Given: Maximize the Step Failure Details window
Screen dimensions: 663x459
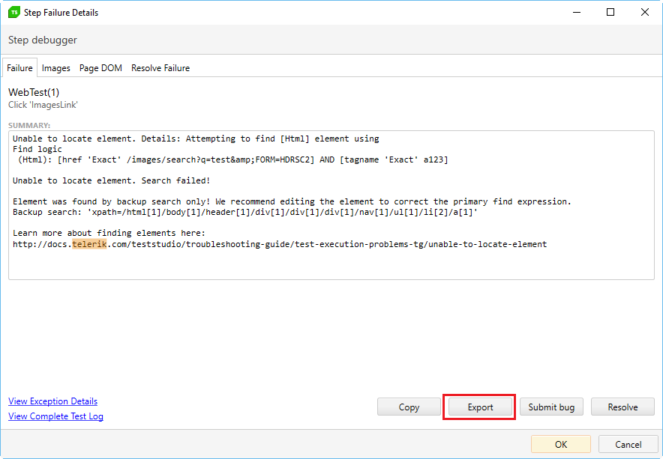Looking at the screenshot, I should (610, 12).
